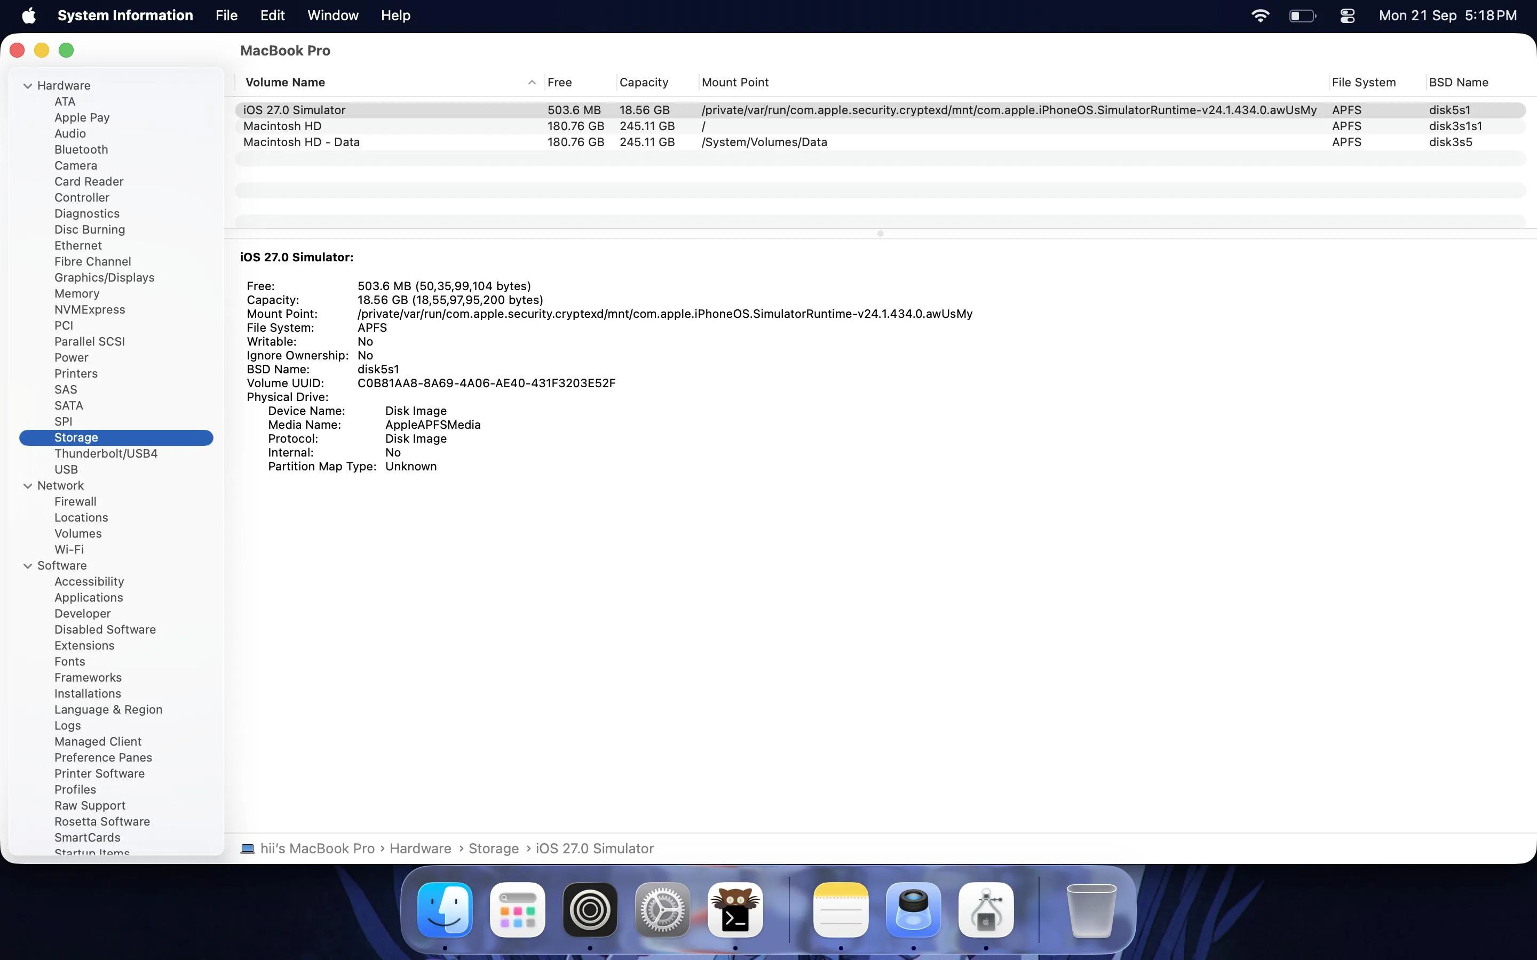Click iOS 27.0 Simulator in path bar
Screen dimensions: 1537x960
pyautogui.click(x=595, y=849)
